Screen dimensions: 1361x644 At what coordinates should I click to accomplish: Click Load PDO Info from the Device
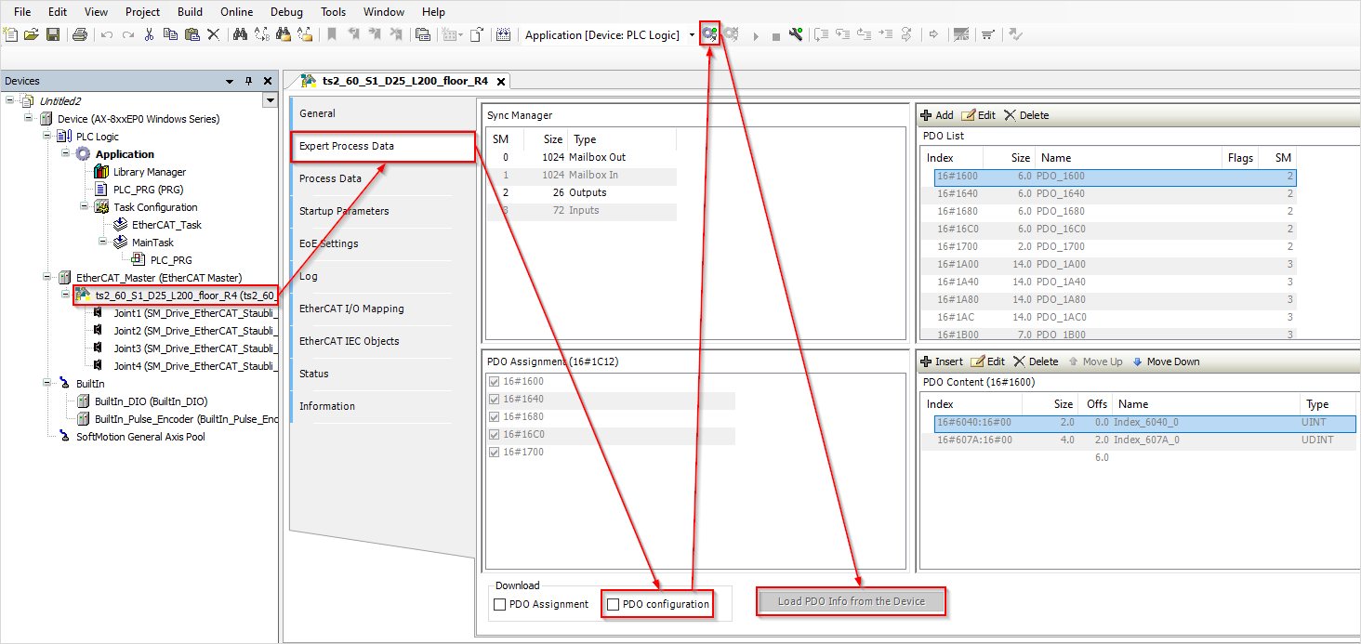tap(851, 601)
